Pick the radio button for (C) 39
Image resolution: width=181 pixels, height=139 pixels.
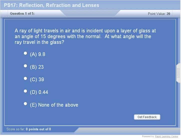pos(25,78)
